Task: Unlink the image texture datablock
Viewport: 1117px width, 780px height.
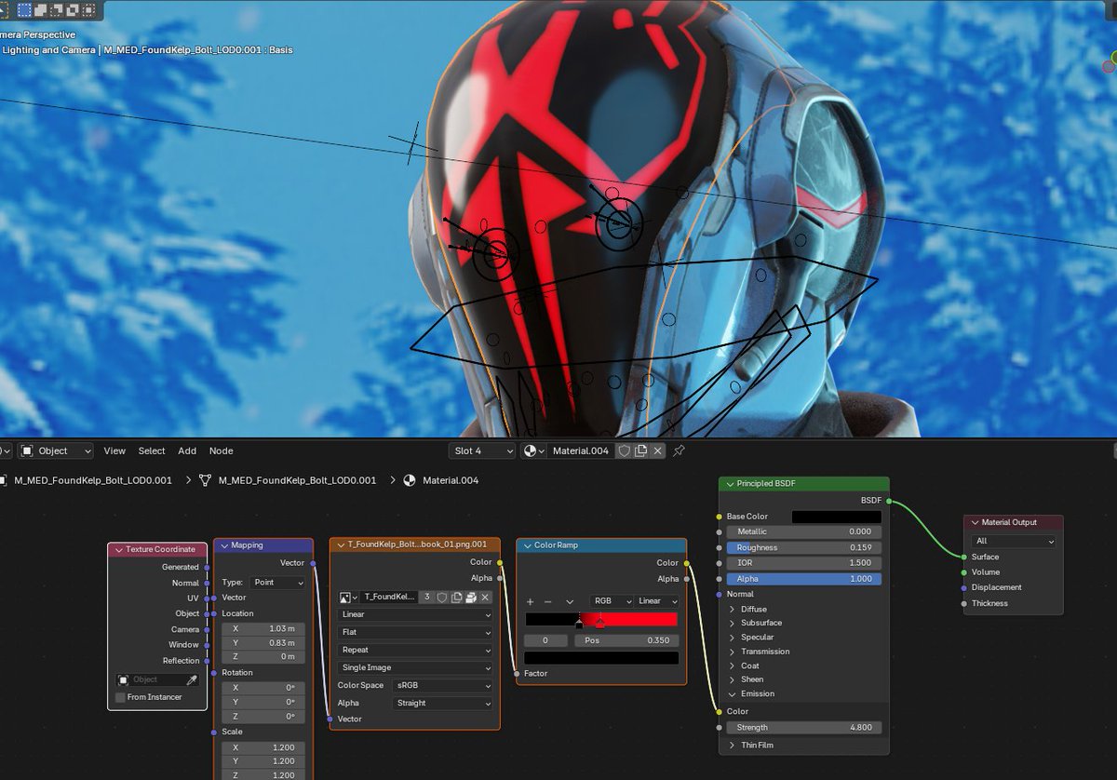Action: (x=485, y=597)
